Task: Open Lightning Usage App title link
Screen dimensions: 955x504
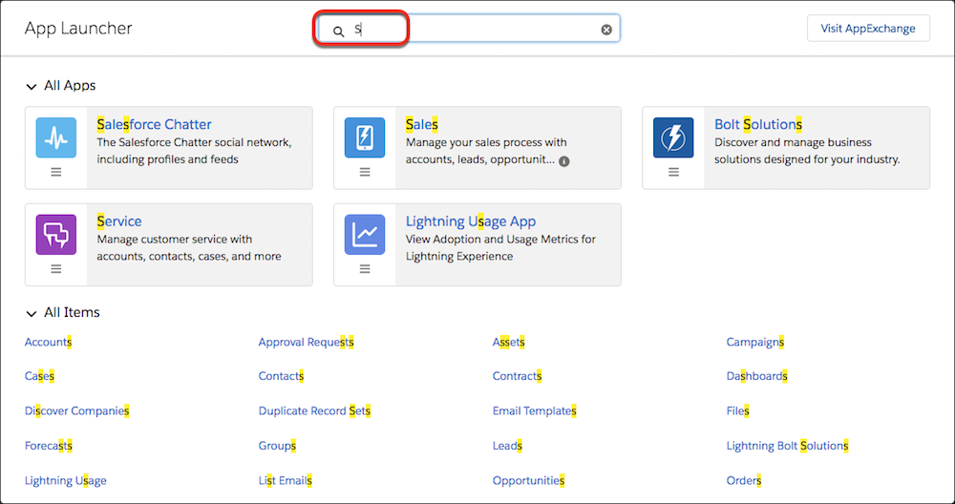Action: (x=471, y=220)
